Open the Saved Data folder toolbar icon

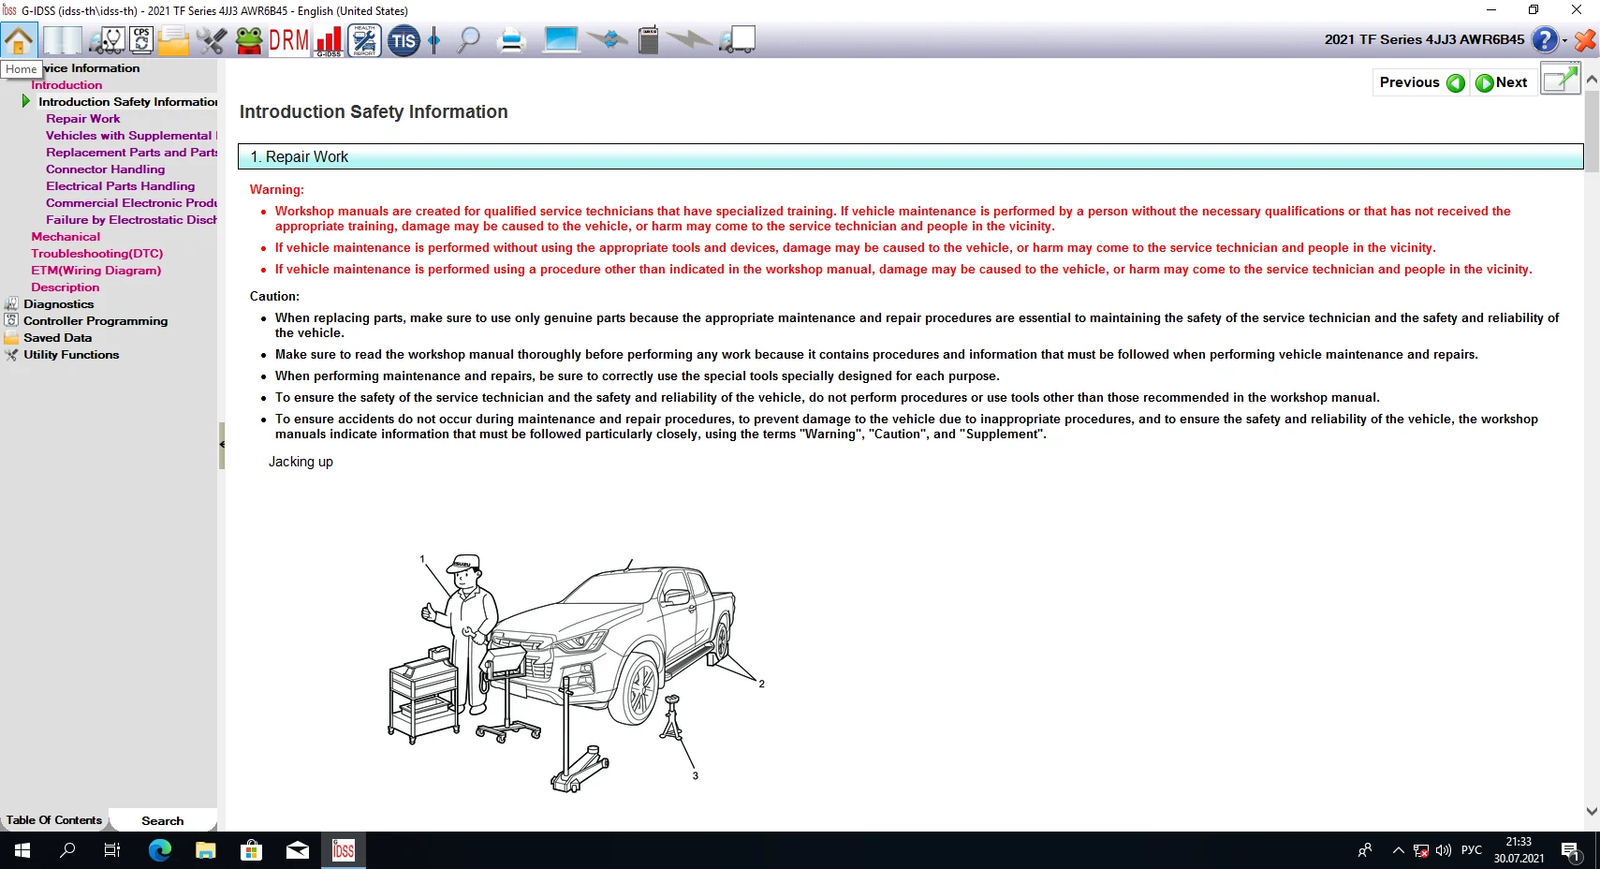point(174,40)
